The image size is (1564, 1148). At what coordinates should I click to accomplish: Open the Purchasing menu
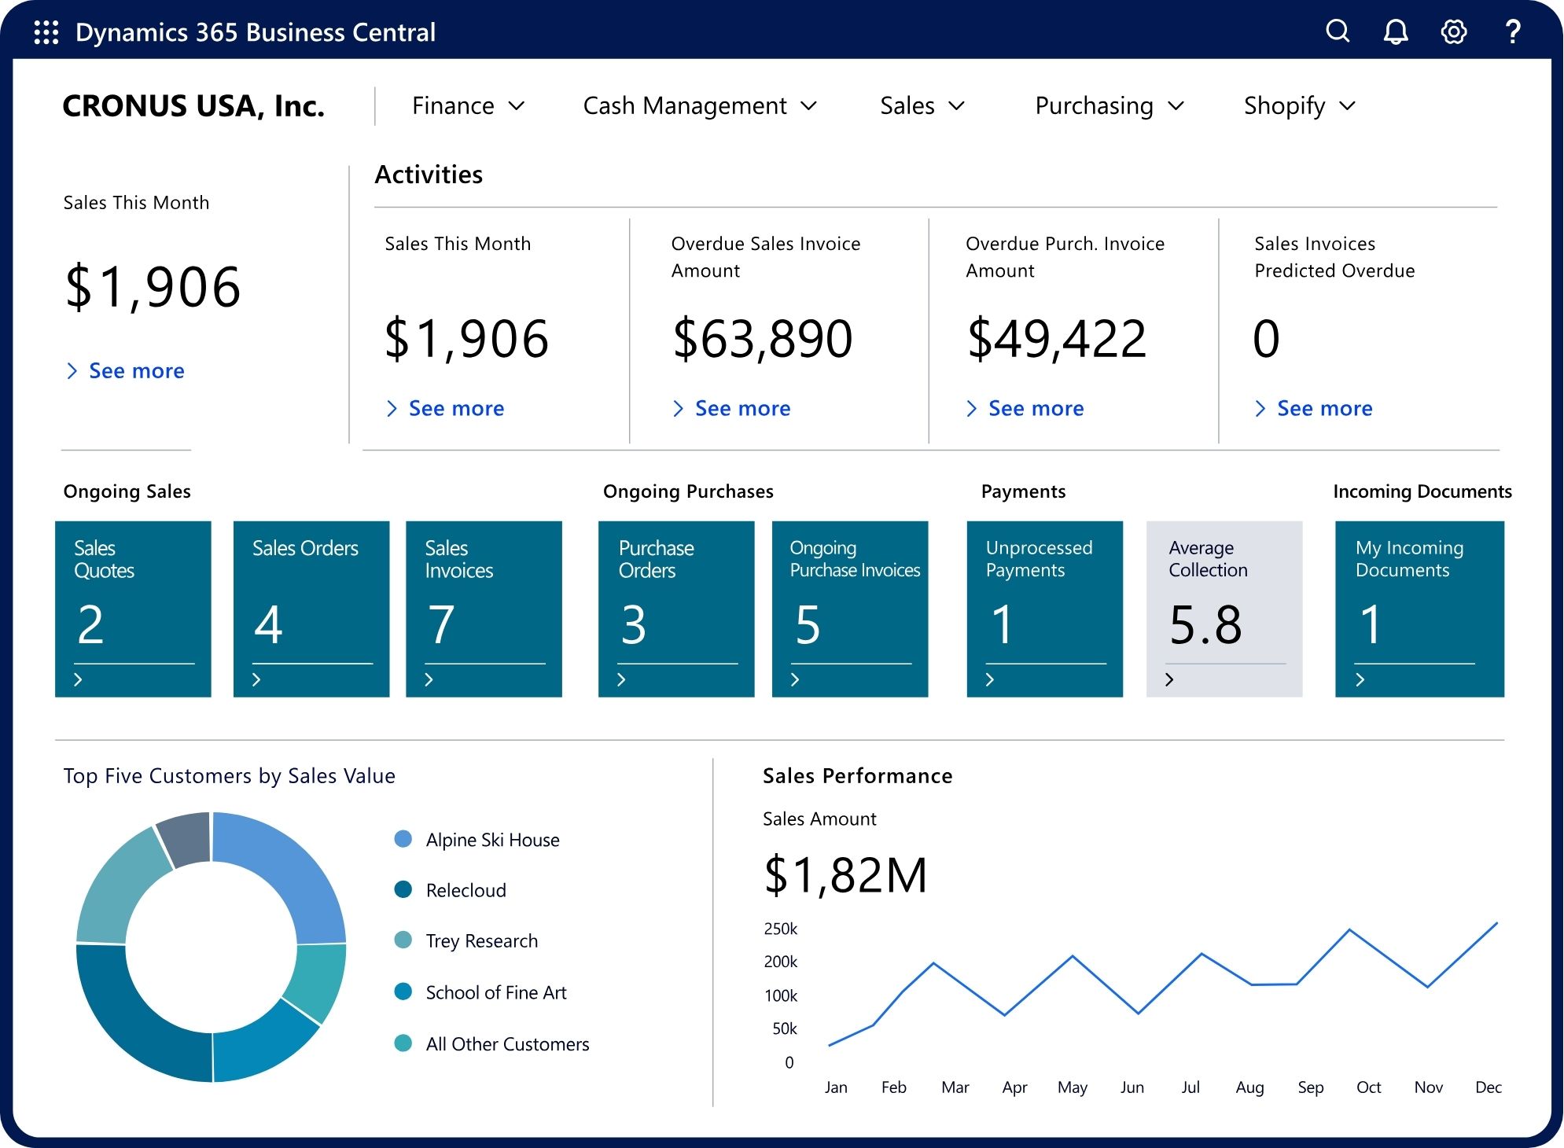pyautogui.click(x=1110, y=106)
